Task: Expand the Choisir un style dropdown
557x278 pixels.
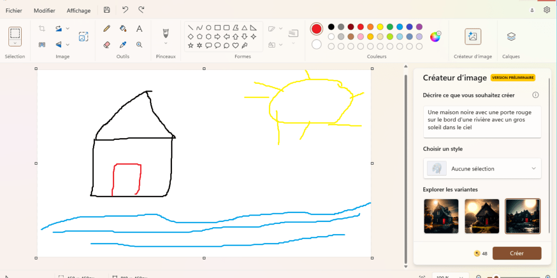Action: 533,168
